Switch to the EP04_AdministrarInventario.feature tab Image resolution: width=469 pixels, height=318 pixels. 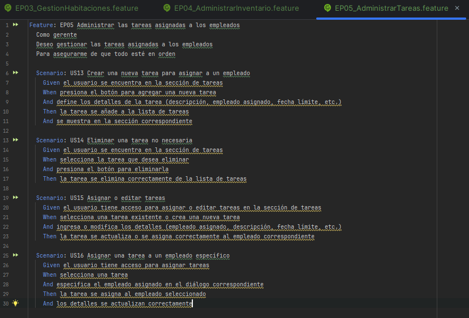point(236,8)
